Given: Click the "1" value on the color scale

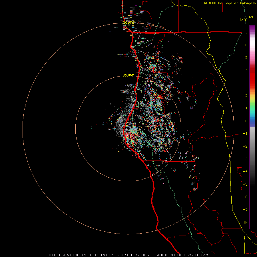Looking at the screenshot, I should tap(246, 108).
